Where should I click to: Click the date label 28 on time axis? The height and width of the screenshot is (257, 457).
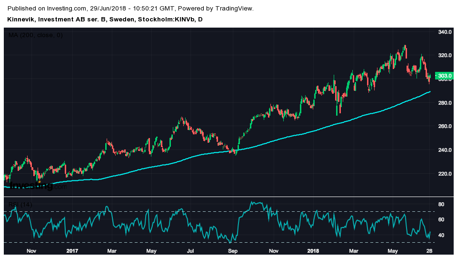coord(429,251)
